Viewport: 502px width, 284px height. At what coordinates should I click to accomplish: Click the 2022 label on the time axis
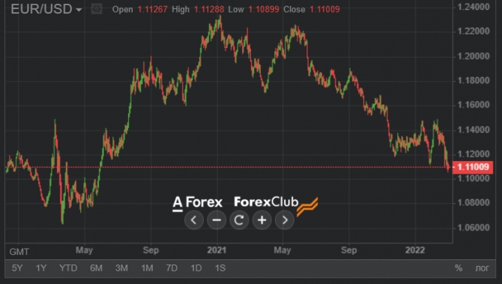coord(415,250)
